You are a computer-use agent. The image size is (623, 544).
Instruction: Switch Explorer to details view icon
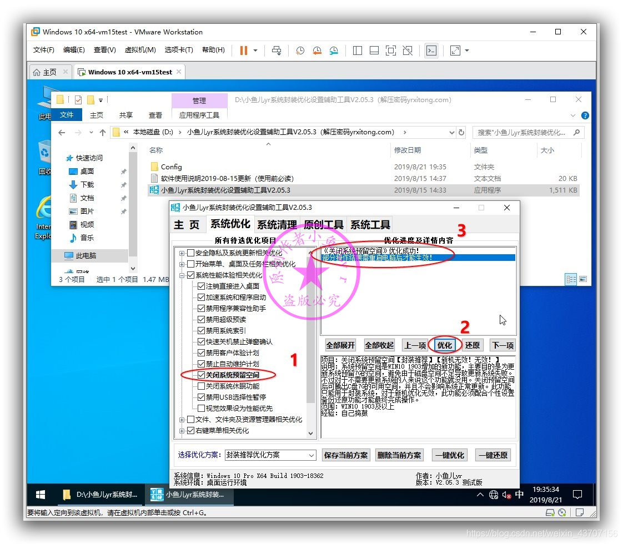(x=571, y=279)
